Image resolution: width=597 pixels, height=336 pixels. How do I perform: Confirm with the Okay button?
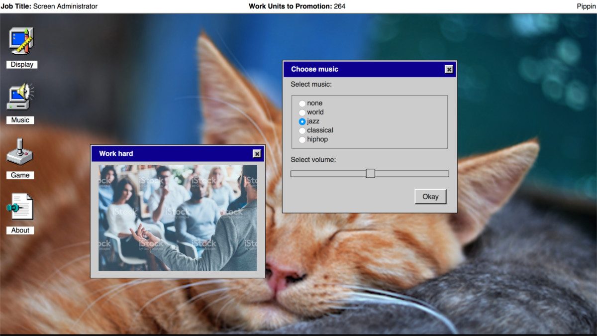tap(430, 197)
